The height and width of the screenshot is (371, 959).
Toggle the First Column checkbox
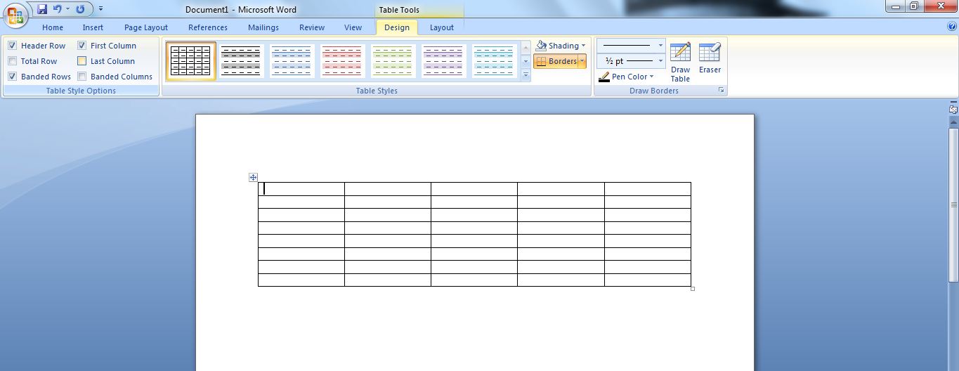tap(81, 46)
